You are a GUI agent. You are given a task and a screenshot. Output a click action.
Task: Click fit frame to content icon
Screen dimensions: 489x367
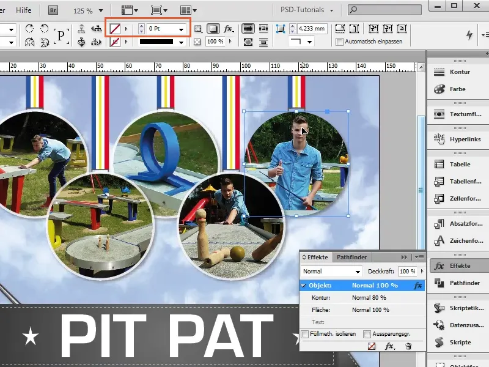pyautogui.click(x=388, y=29)
